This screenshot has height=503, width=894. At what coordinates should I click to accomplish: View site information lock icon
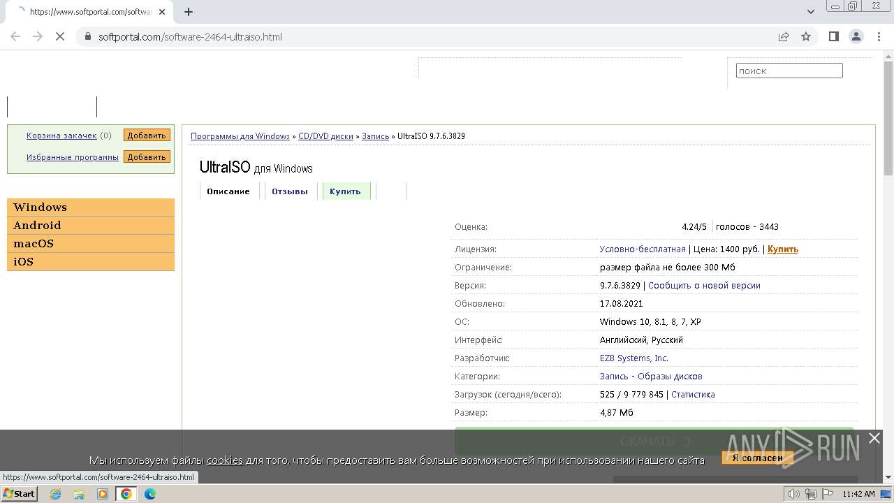click(87, 36)
